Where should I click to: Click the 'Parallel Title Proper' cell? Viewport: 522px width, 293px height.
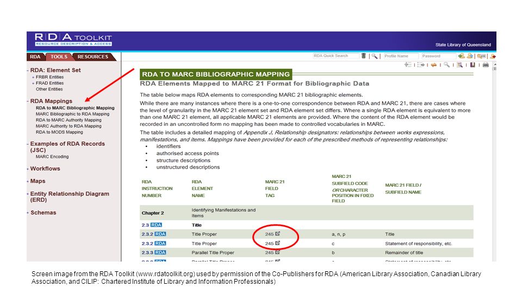213,252
